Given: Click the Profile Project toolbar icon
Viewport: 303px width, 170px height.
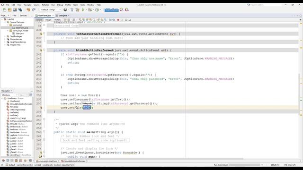Looking at the screenshot, I should pyautogui.click(x=97, y=9).
